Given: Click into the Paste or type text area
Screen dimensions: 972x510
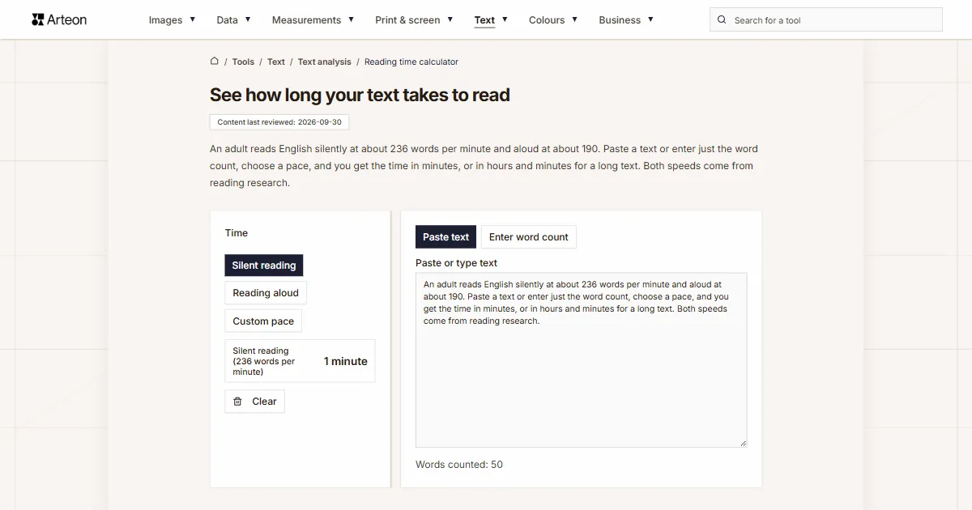Looking at the screenshot, I should (582, 360).
